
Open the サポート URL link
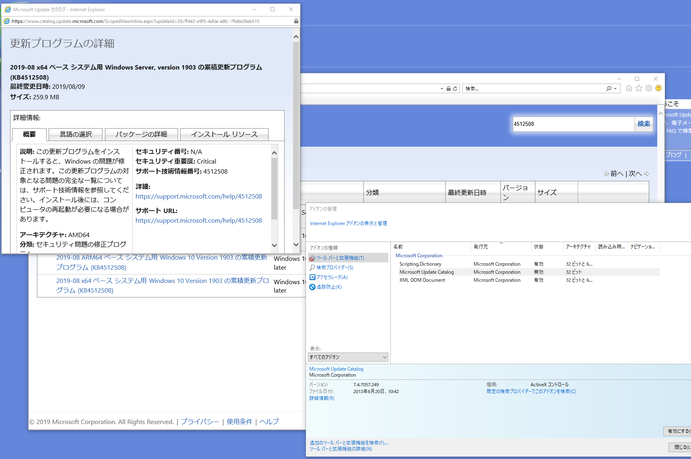coord(199,221)
